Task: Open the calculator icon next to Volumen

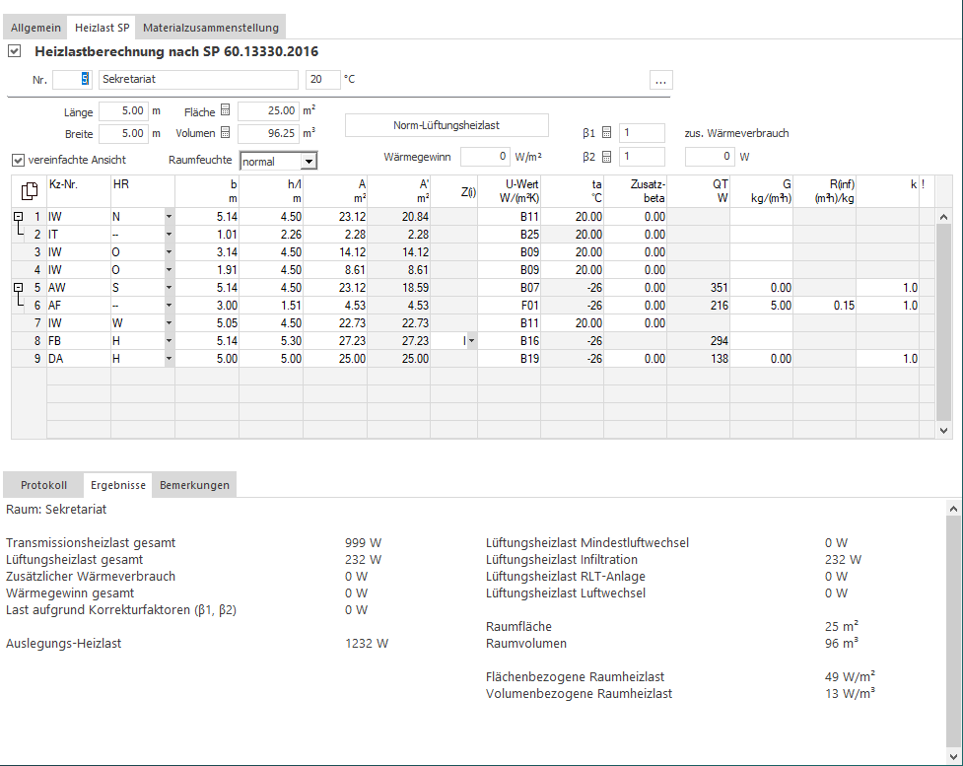Action: click(226, 133)
